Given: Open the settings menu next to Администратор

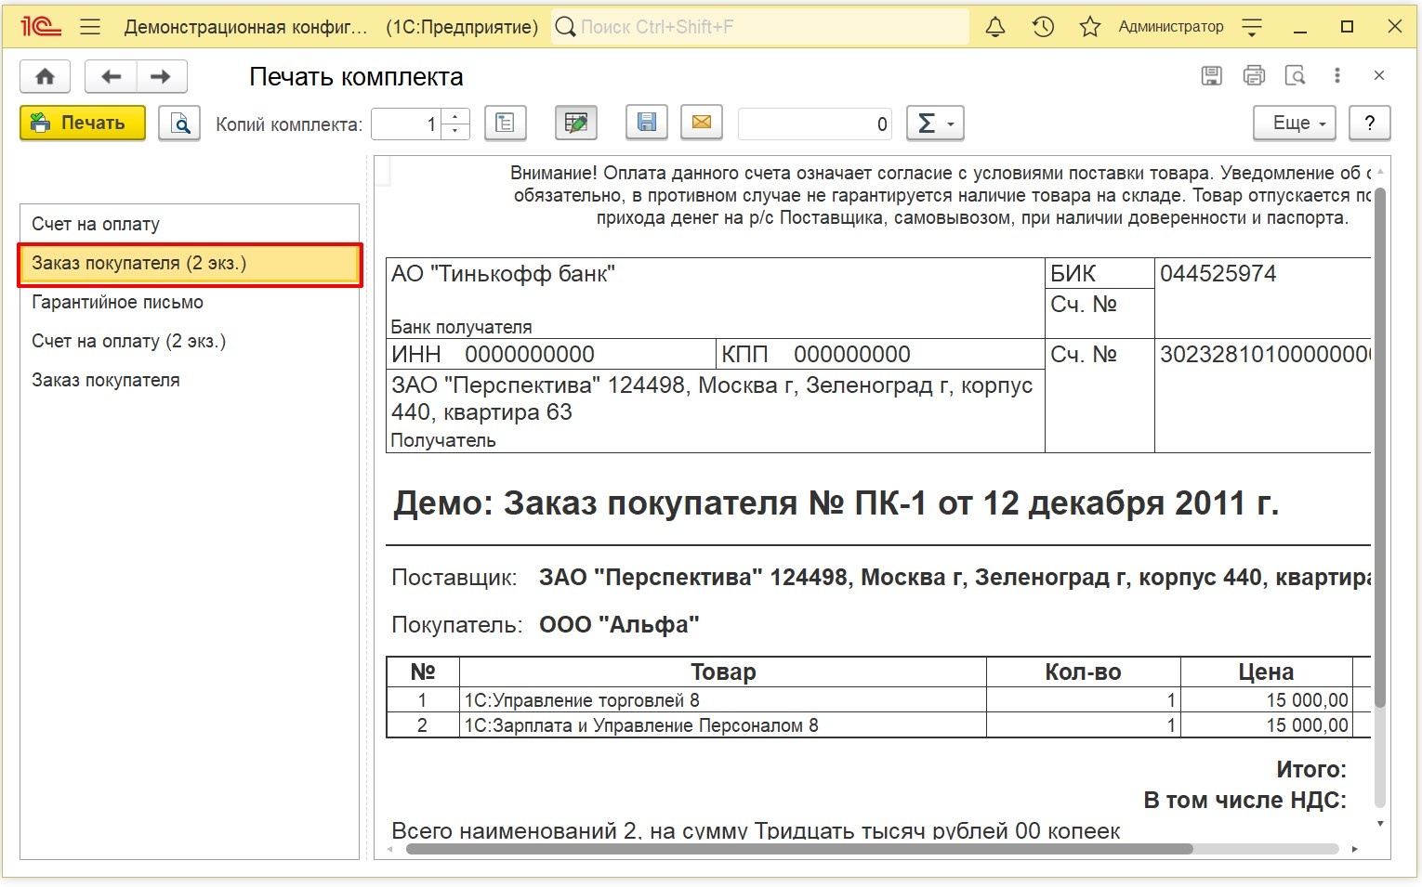Looking at the screenshot, I should (x=1252, y=27).
